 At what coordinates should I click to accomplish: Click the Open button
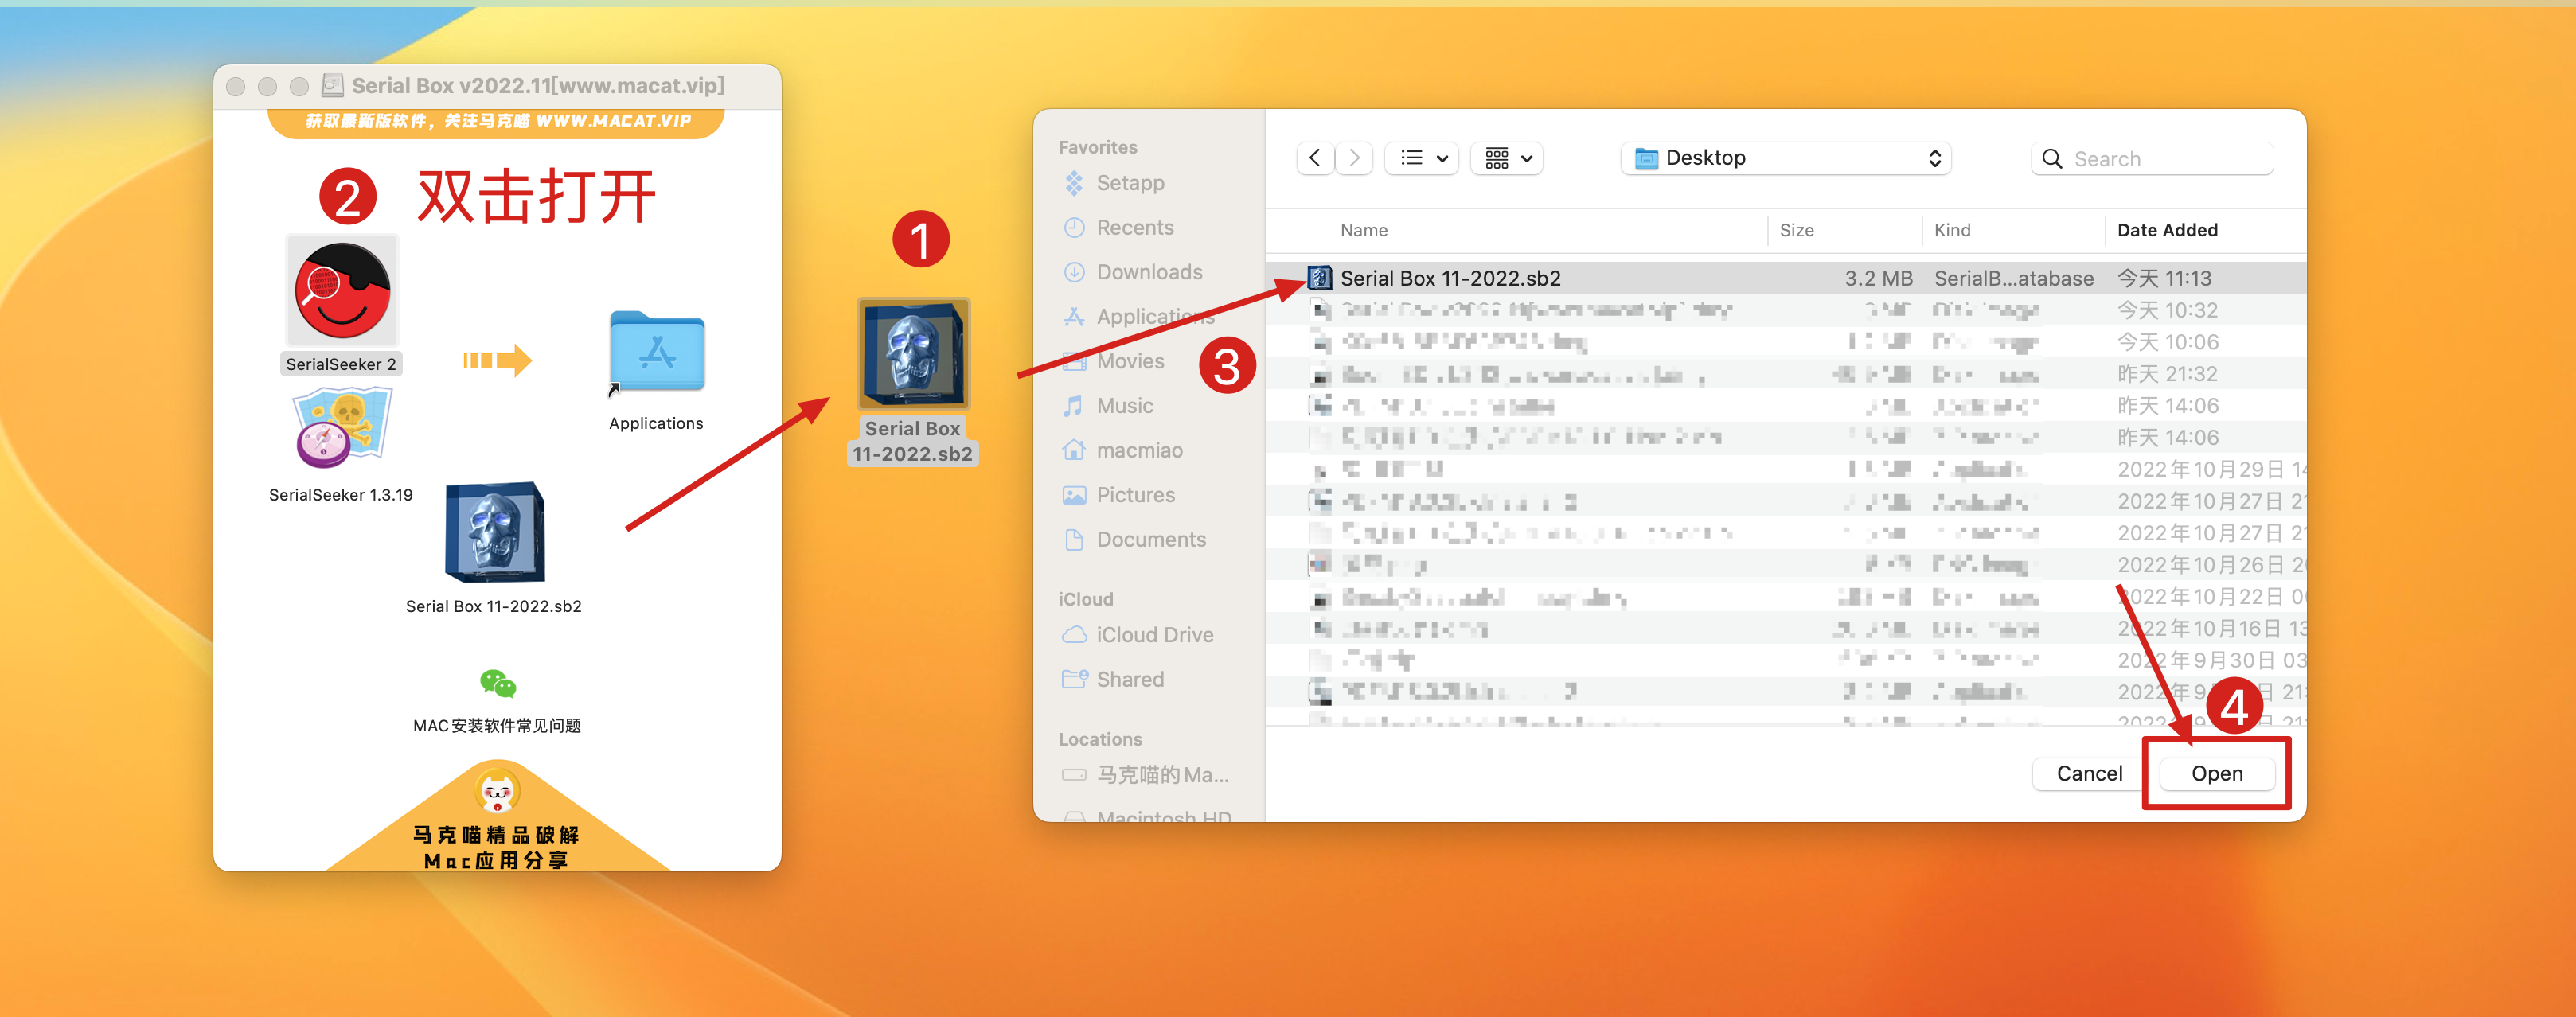click(2217, 774)
